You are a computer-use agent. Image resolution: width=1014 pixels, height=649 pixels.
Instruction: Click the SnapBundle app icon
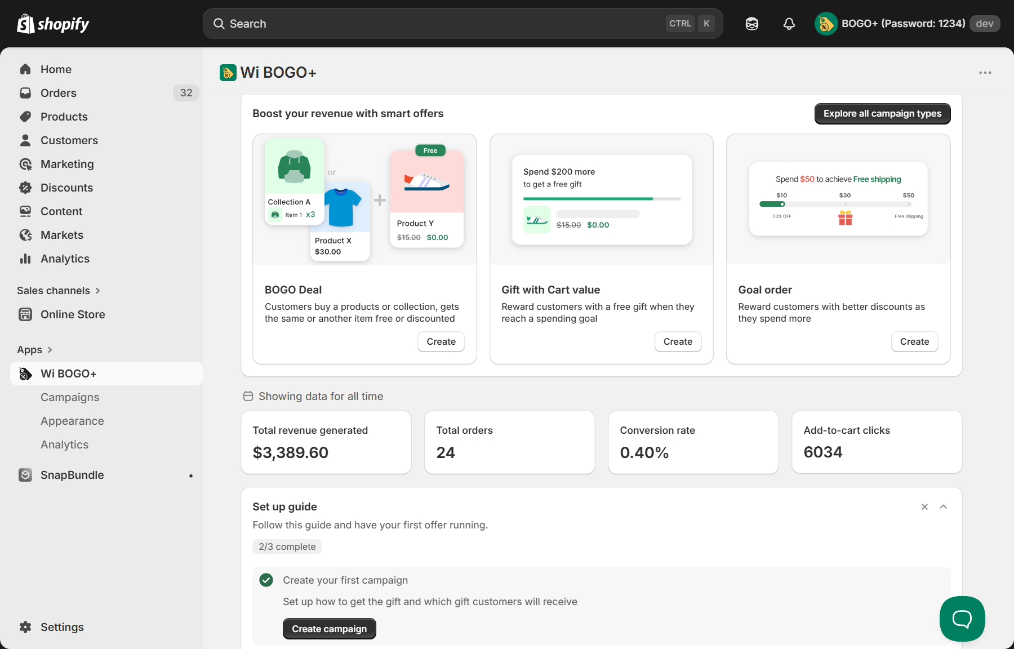pyautogui.click(x=25, y=475)
